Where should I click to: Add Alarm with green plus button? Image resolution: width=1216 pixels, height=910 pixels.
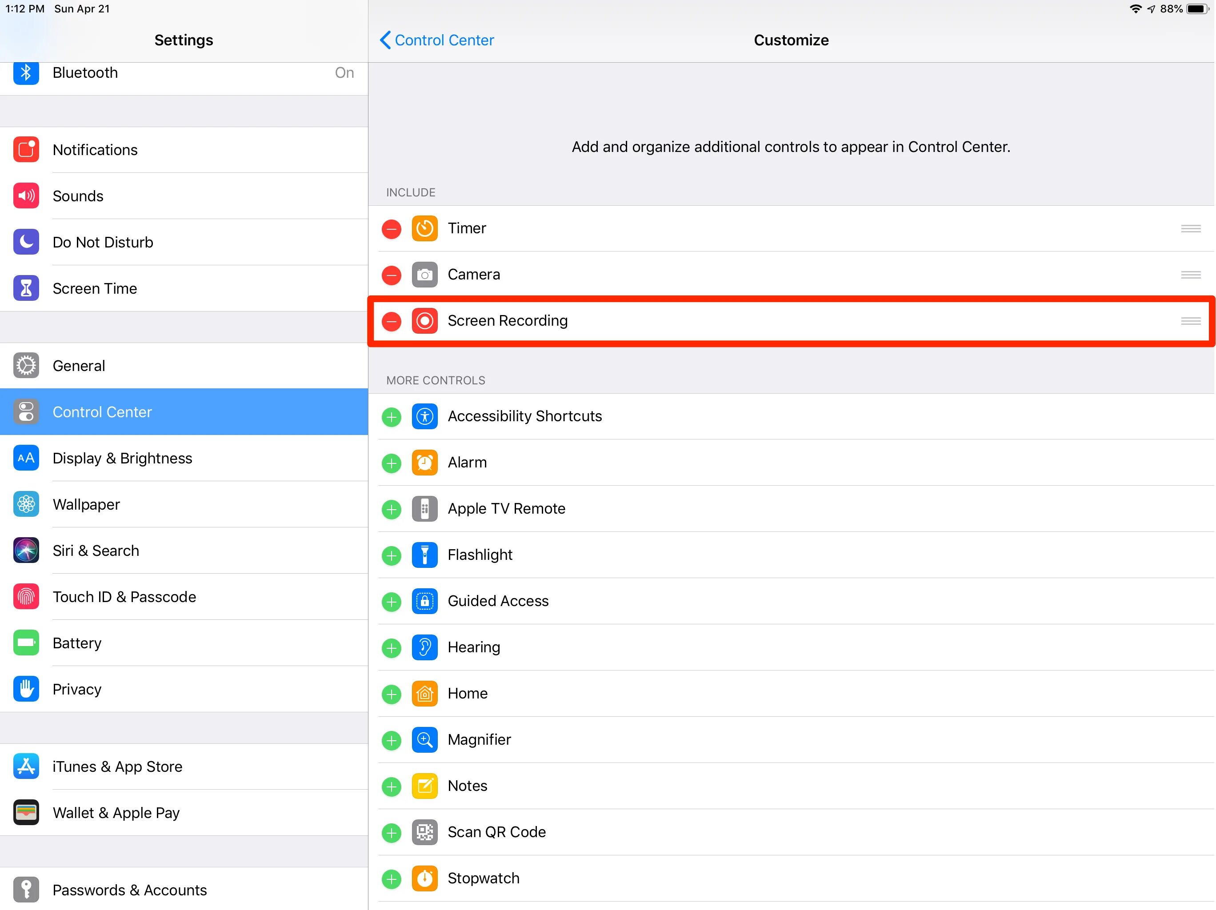coord(392,463)
